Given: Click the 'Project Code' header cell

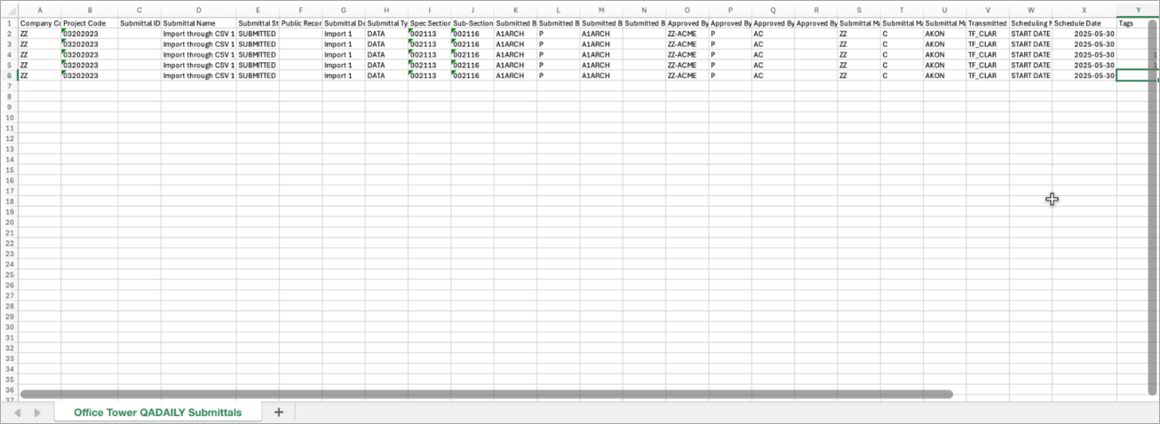Looking at the screenshot, I should pyautogui.click(x=89, y=23).
